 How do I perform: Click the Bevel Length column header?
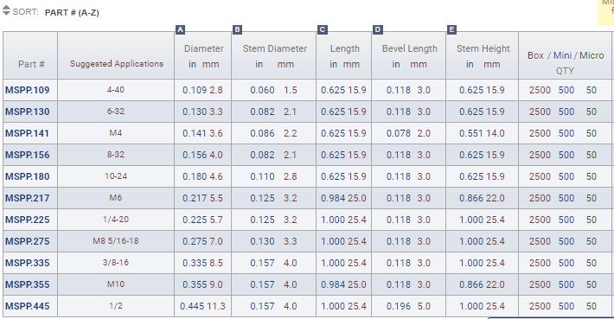coord(410,48)
